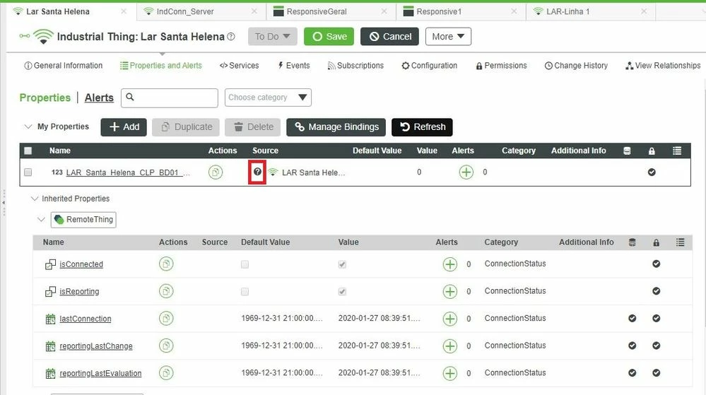Click the Cancel button
Image resolution: width=706 pixels, height=395 pixels.
pos(389,37)
